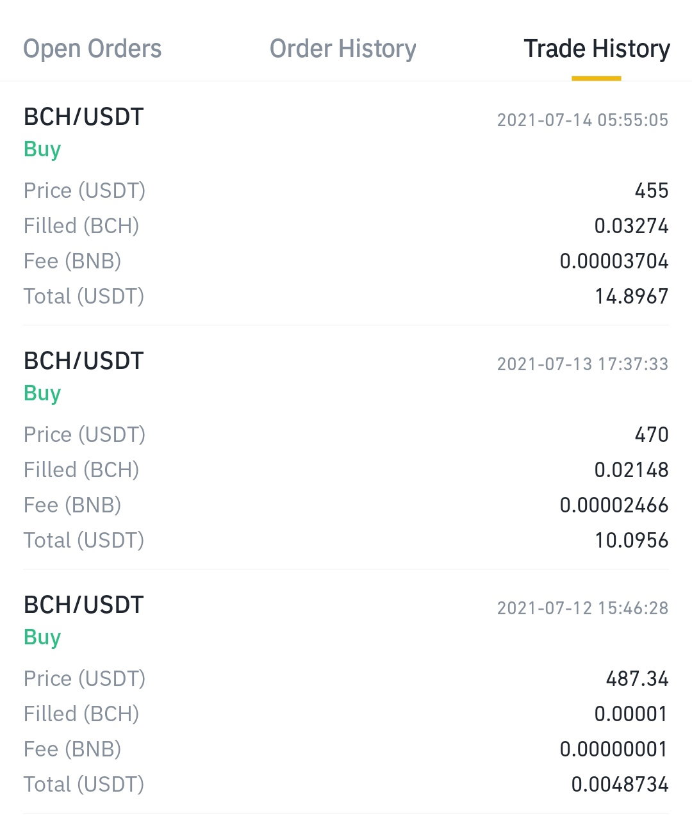Click the green Buy label of first trade
The width and height of the screenshot is (692, 832).
(42, 149)
